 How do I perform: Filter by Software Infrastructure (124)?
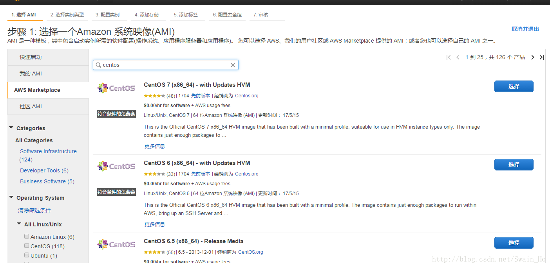point(48,155)
